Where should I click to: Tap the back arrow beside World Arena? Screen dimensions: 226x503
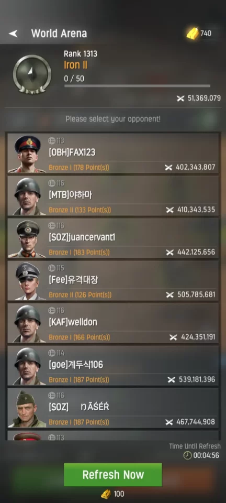click(x=13, y=34)
